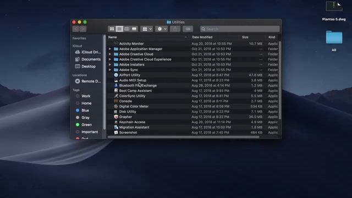Click the Aug 29, 2018 at 4:14 PM date
The height and width of the screenshot is (198, 352).
point(211,85)
